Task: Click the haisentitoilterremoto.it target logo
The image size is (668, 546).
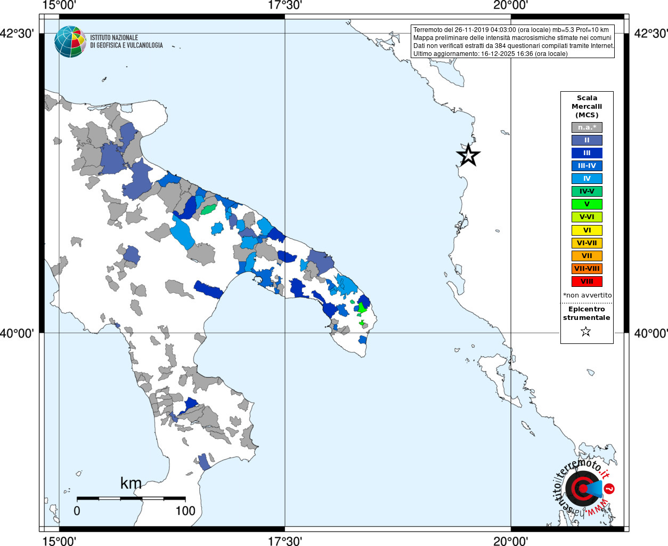Action: pyautogui.click(x=583, y=488)
